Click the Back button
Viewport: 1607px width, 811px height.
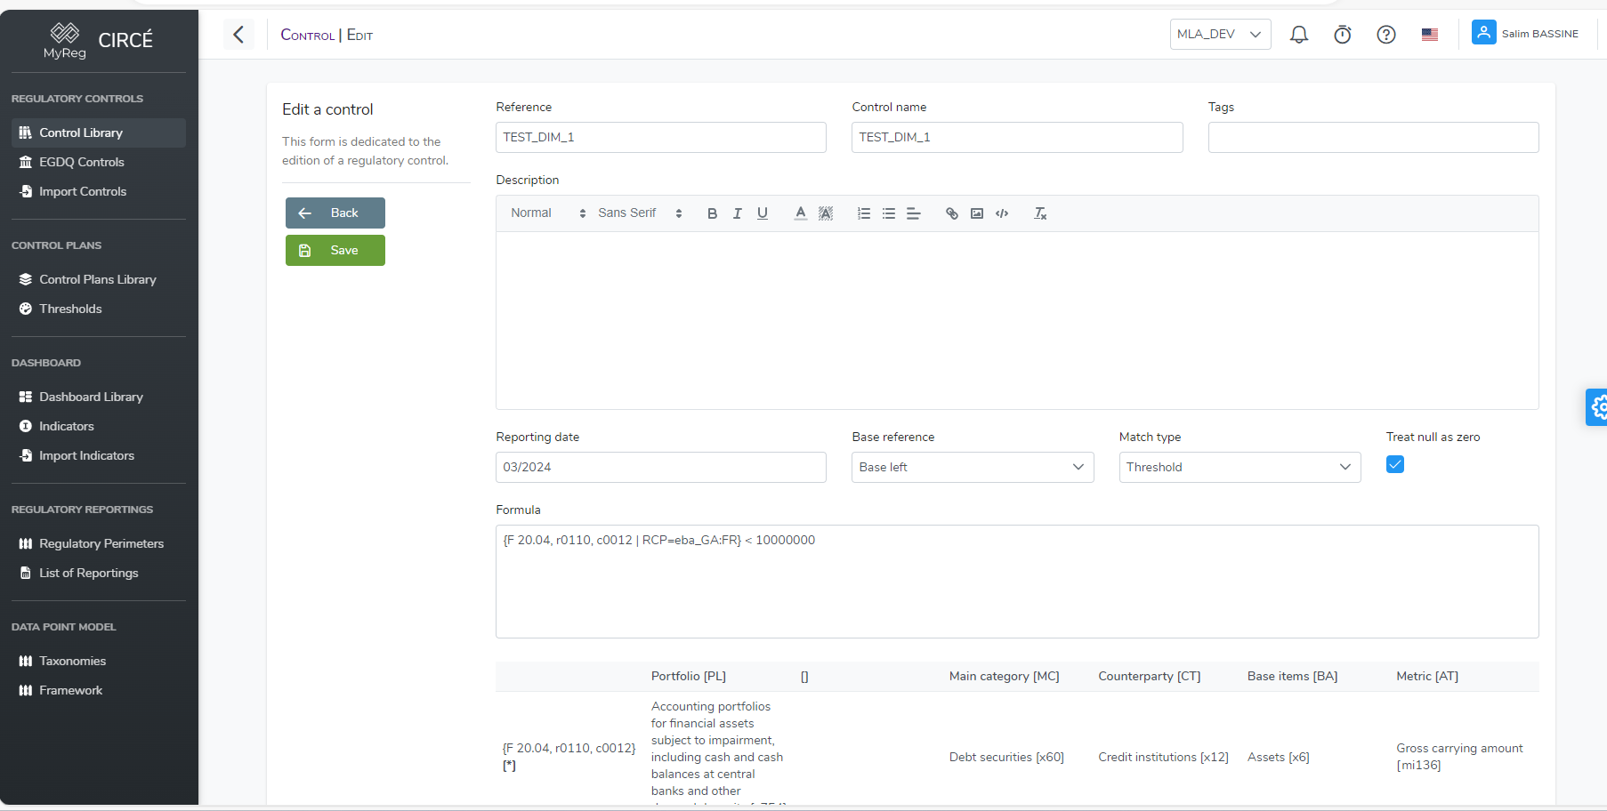335,213
